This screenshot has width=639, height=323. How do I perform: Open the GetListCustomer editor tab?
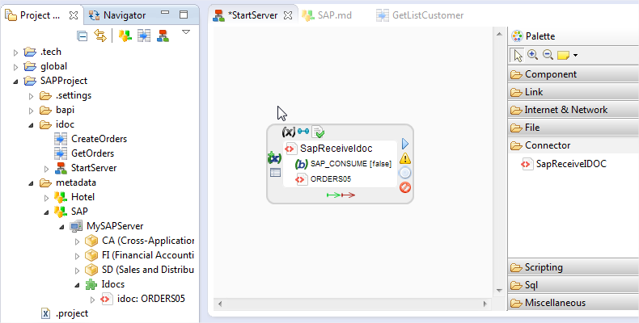(x=420, y=15)
